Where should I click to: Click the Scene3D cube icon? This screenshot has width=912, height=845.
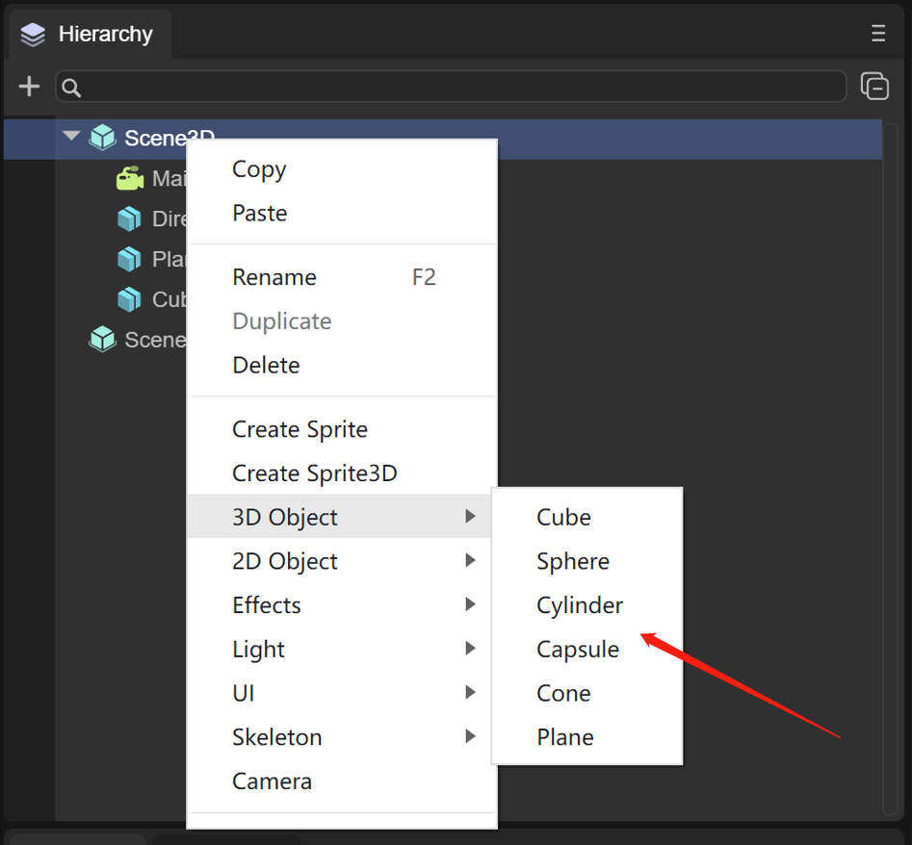click(102, 138)
